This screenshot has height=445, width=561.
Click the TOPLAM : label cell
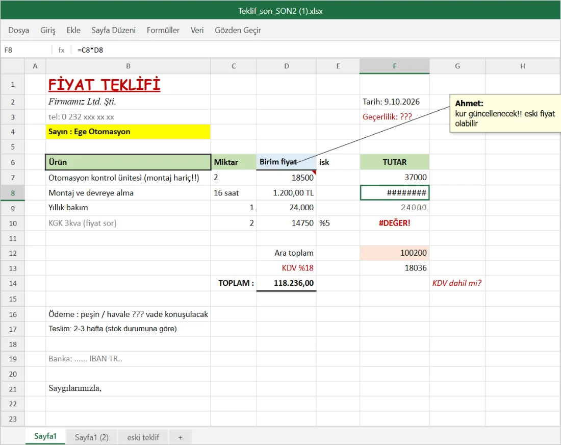(234, 283)
